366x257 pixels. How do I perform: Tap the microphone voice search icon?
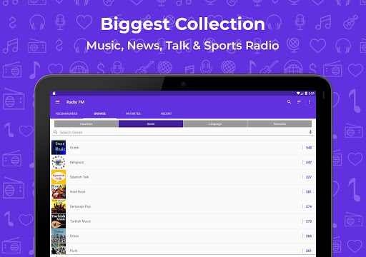310,132
